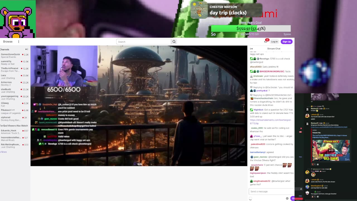This screenshot has height=201, width=357.
Task: Click Revehge username in chat
Action: [264, 59]
